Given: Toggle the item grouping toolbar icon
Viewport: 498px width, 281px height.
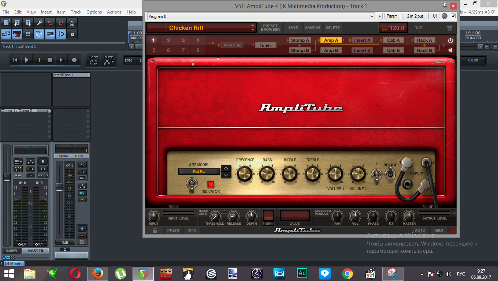Looking at the screenshot, I should pyautogui.click(x=17, y=34).
